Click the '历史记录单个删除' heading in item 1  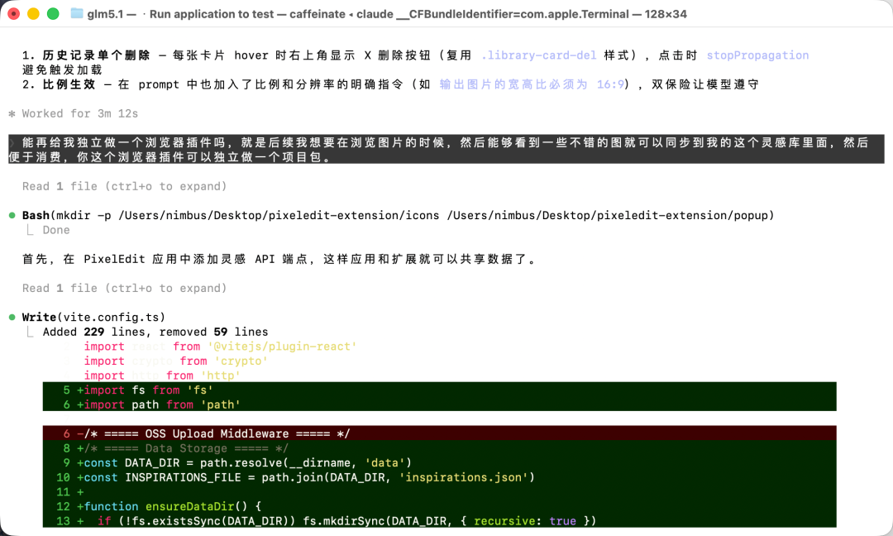tap(96, 55)
